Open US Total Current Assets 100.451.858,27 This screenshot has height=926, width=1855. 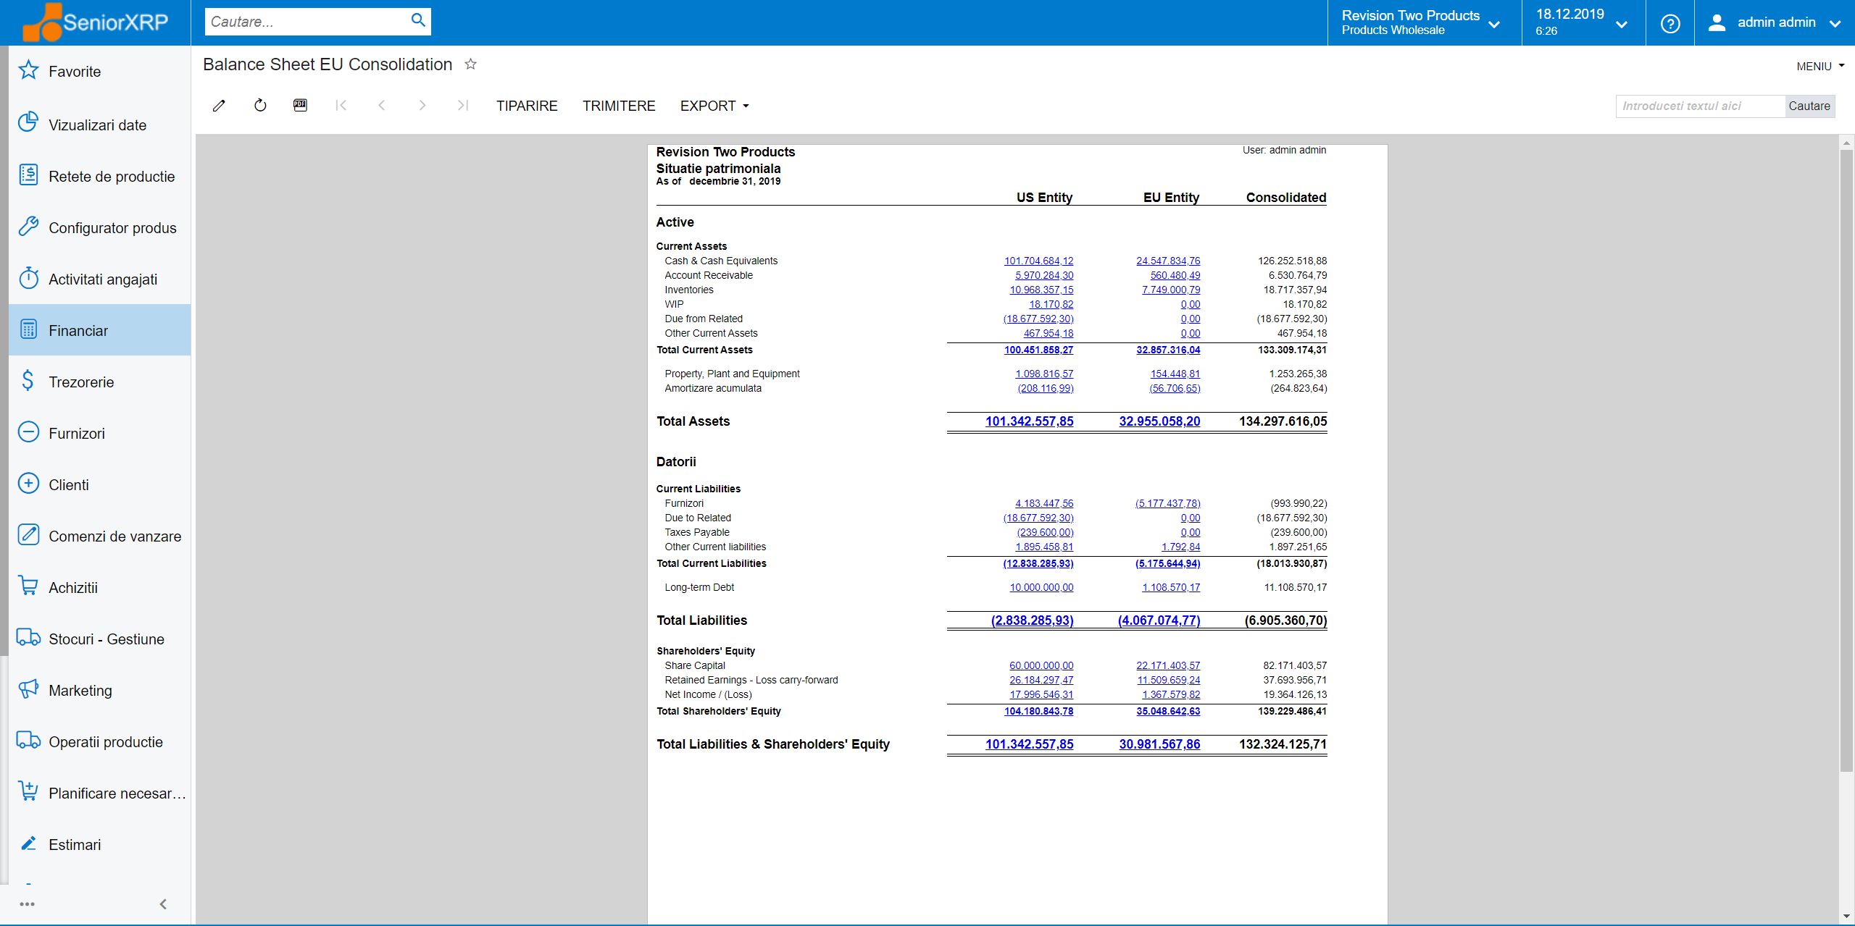coord(1038,350)
